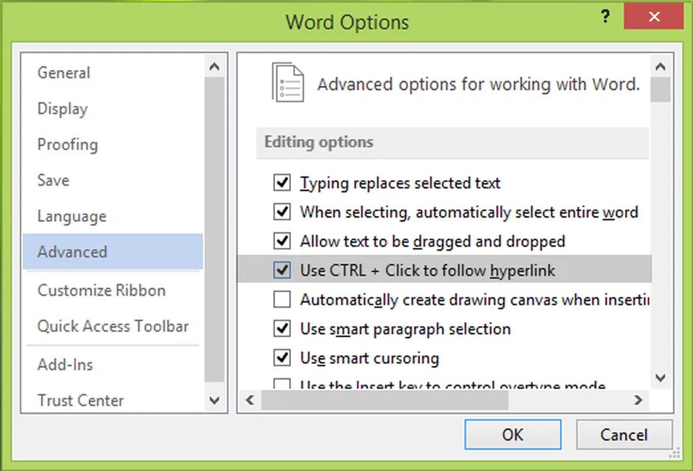Toggle Allow text to be dragged and dropped
693x471 pixels.
point(282,241)
